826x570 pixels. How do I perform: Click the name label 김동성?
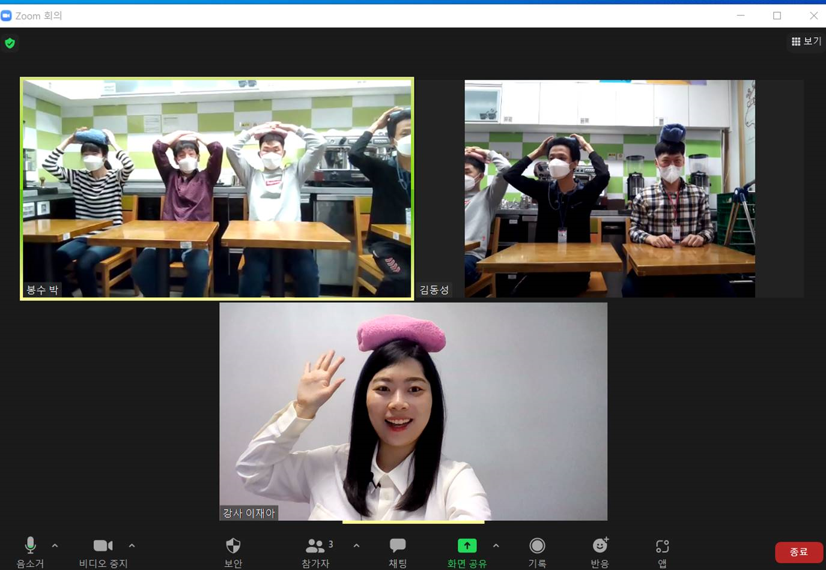coord(434,290)
